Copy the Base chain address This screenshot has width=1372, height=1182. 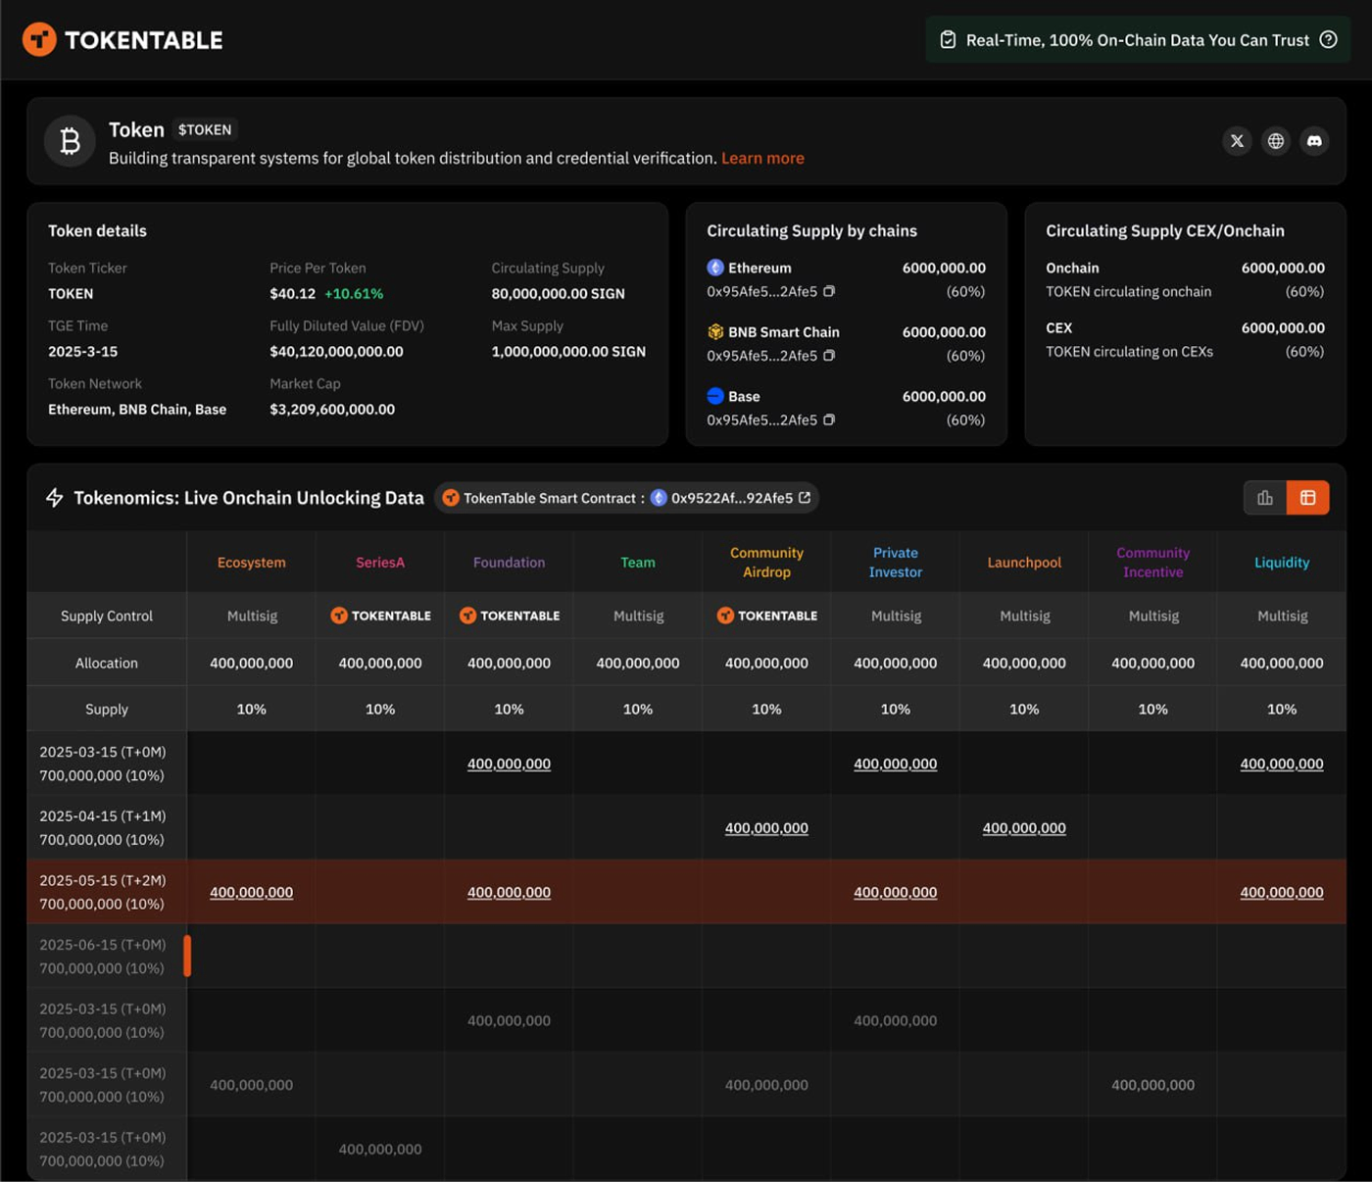click(829, 419)
